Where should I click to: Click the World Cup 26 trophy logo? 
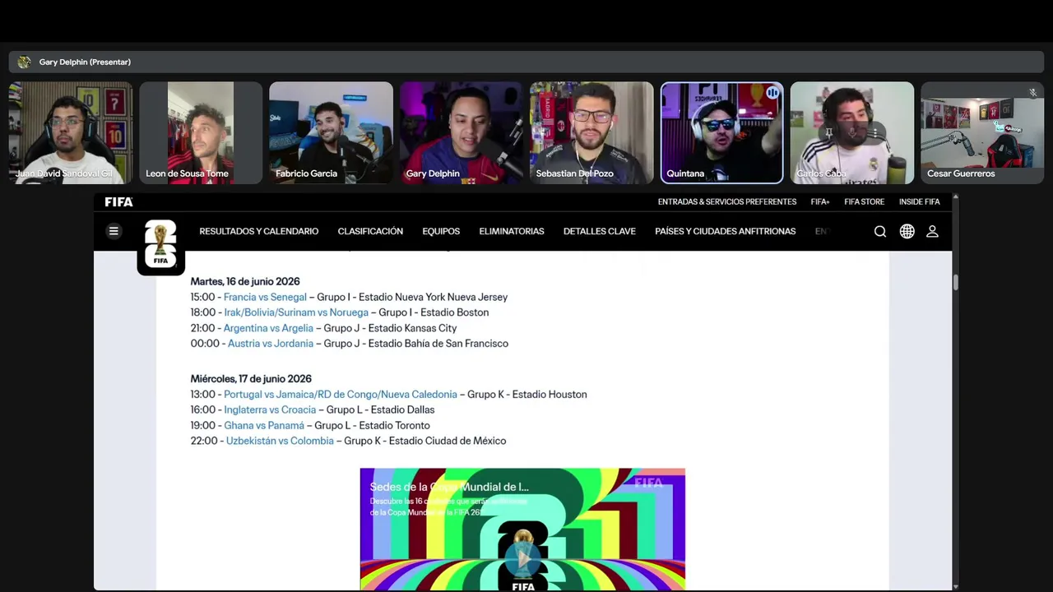click(x=160, y=246)
